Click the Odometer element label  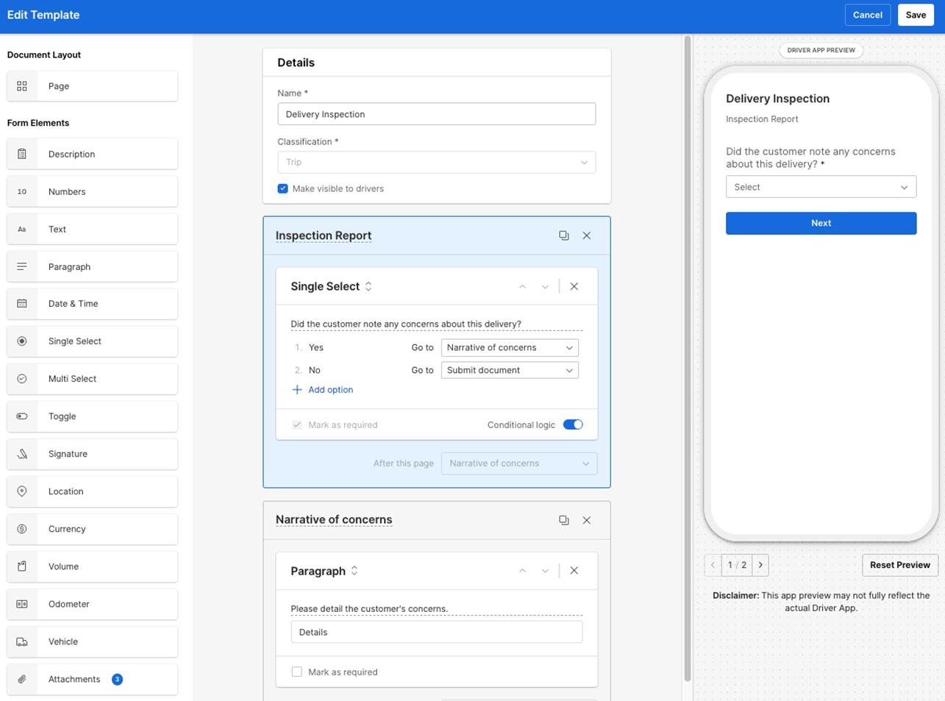(x=69, y=604)
